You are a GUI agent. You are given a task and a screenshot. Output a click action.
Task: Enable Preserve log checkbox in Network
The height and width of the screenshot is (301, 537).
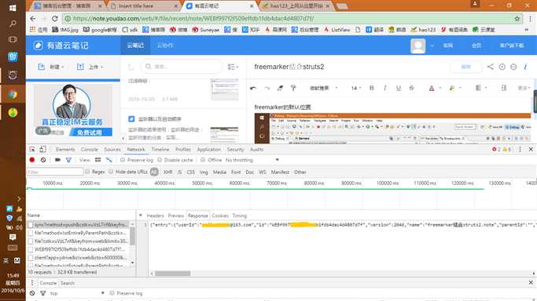coord(123,160)
